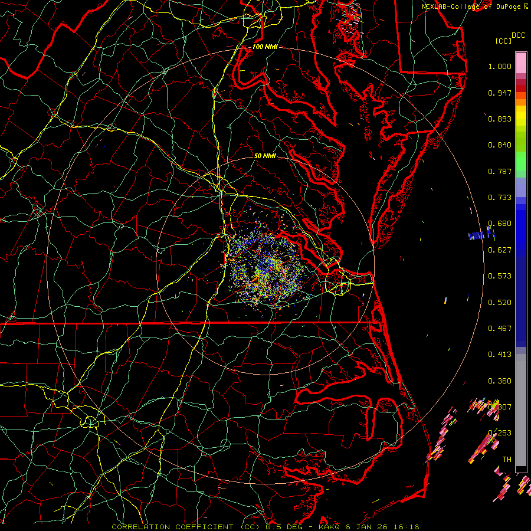Select the 0.360 scale value
Image resolution: width=531 pixels, height=531 pixels.
(500, 381)
